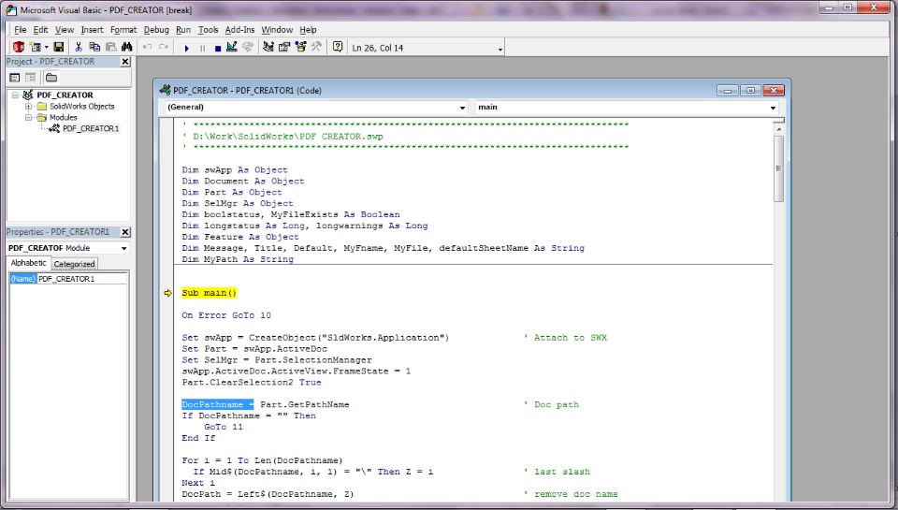
Task: Open Object Browser toolbar icon
Action: (300, 47)
